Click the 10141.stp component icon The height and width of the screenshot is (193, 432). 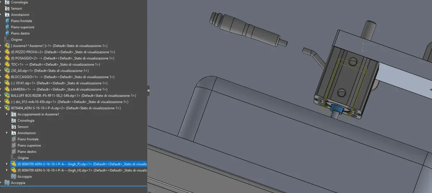click(7, 83)
